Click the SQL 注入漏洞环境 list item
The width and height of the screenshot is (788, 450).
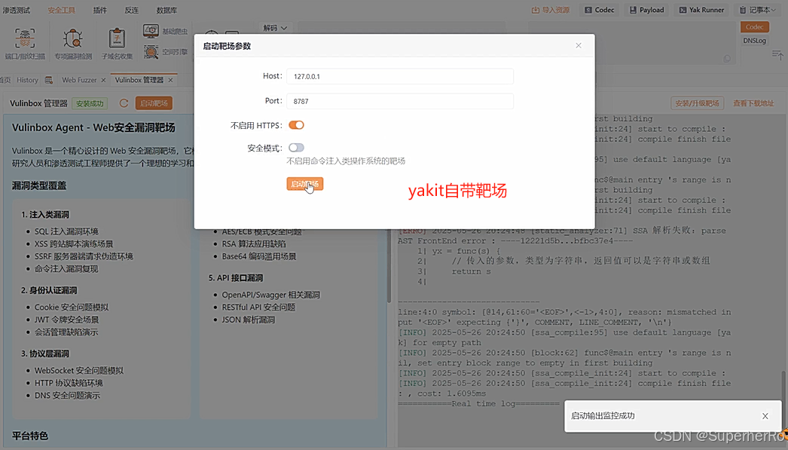coord(66,231)
